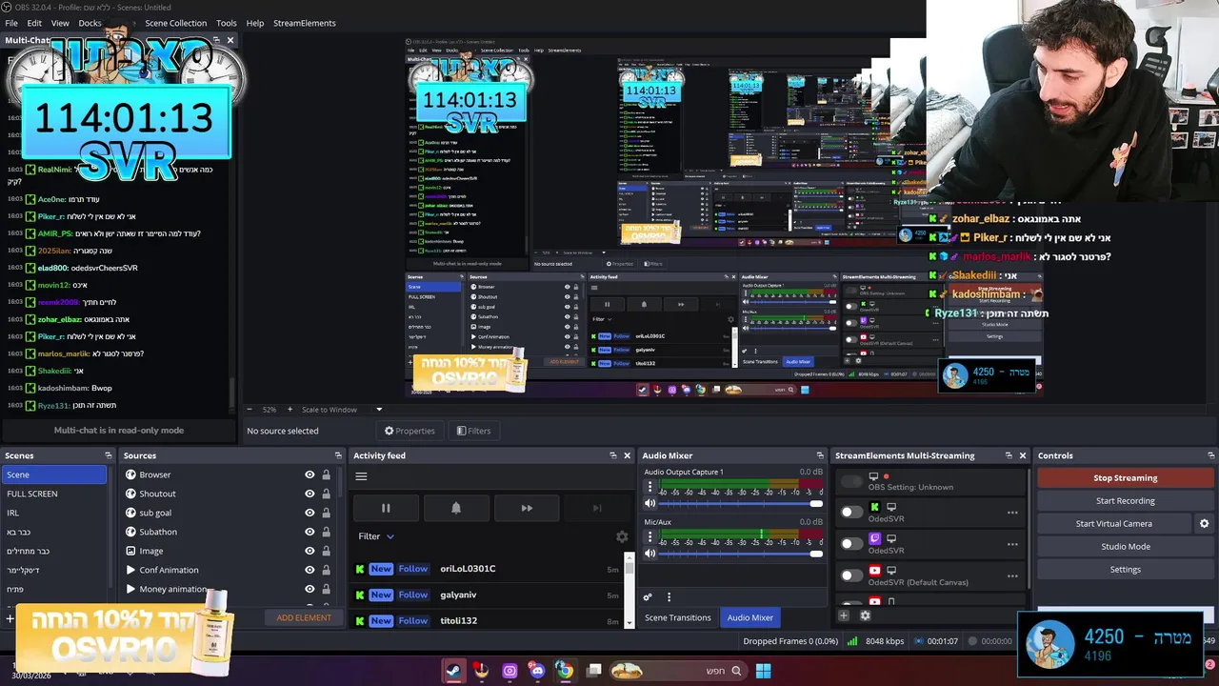Undock the Controls panel
Image resolution: width=1219 pixels, height=686 pixels.
pyautogui.click(x=1210, y=455)
